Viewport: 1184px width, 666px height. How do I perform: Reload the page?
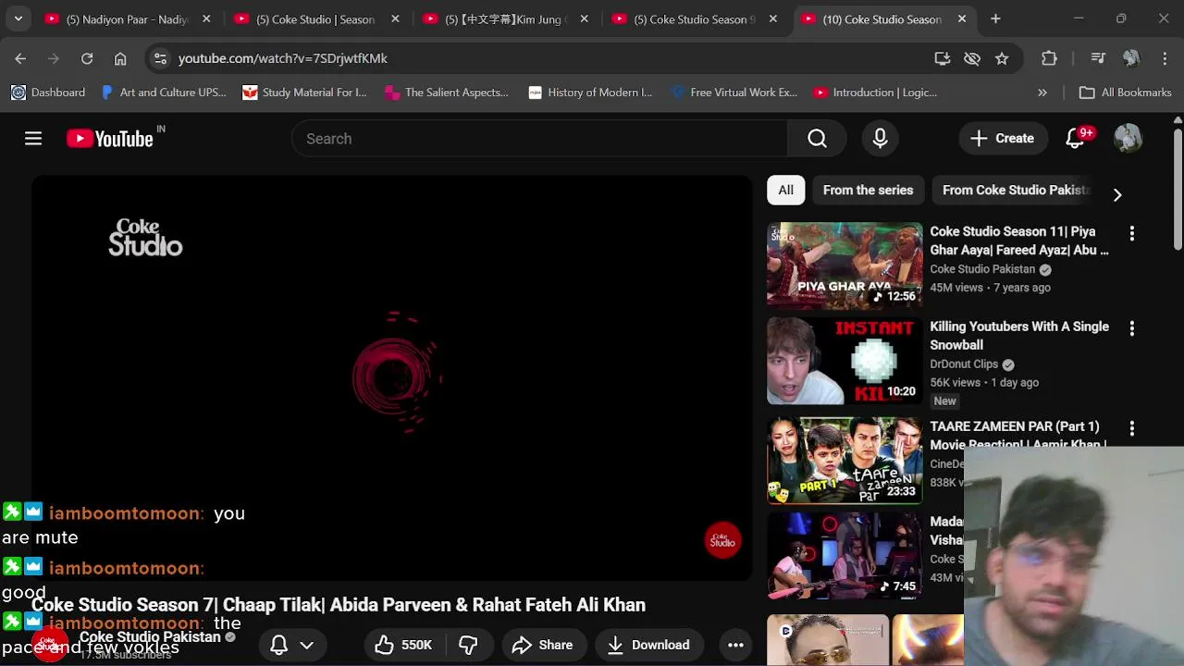(87, 58)
